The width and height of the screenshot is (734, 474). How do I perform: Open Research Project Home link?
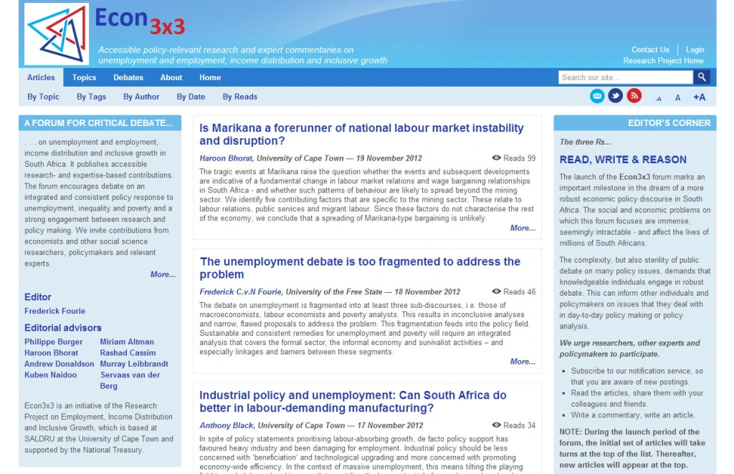(663, 61)
